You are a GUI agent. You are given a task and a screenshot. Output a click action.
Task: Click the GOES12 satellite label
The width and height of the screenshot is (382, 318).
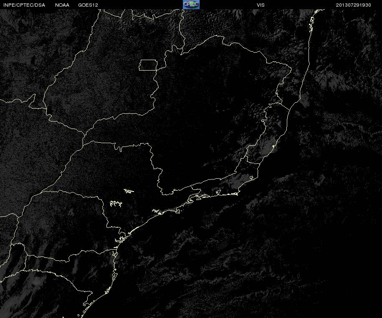coord(88,5)
